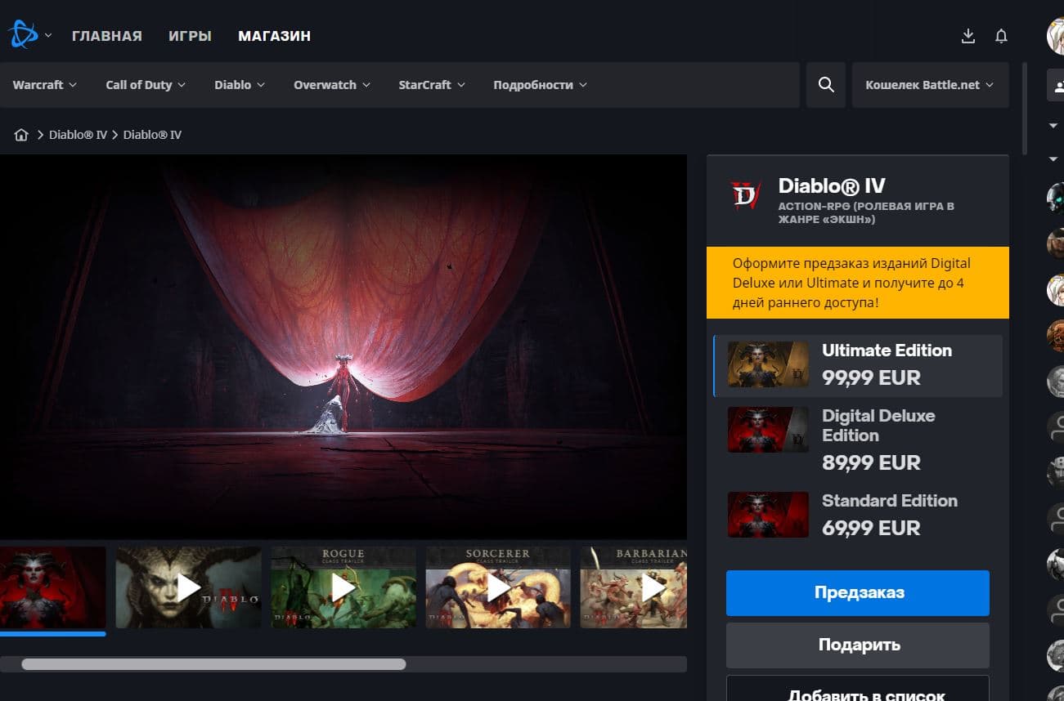Screen dimensions: 1064x701
Task: Click the search magnifier icon
Action: (x=826, y=85)
